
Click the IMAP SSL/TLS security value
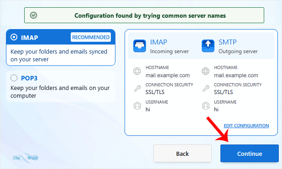pyautogui.click(x=155, y=92)
